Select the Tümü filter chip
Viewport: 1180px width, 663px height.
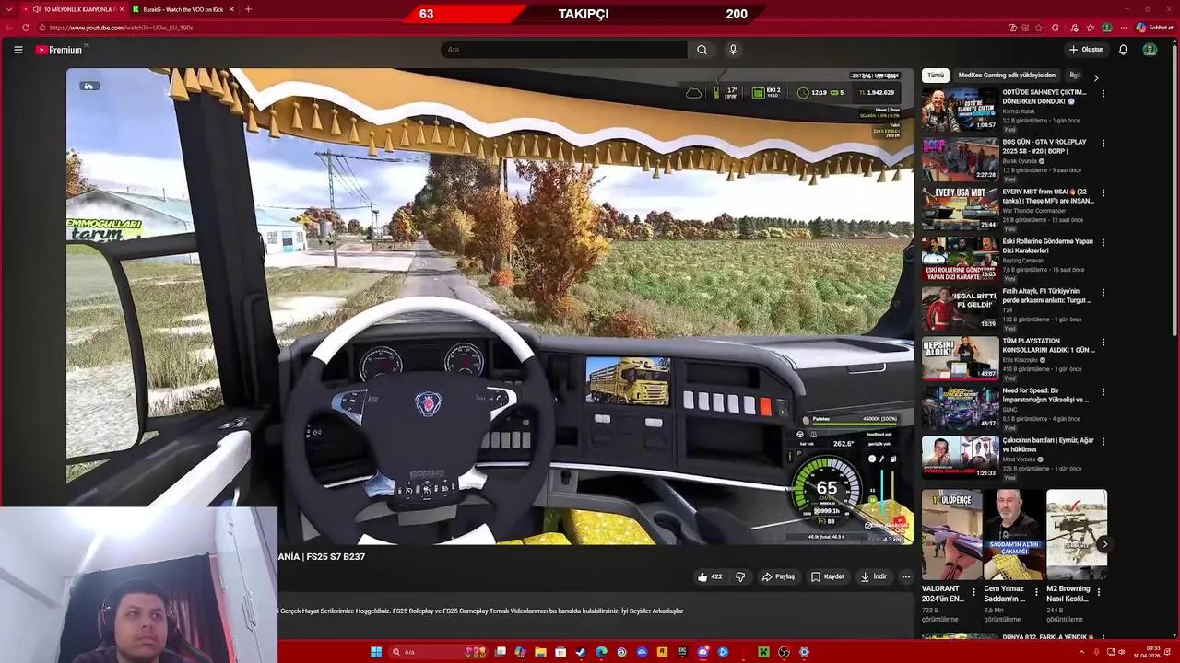click(936, 76)
